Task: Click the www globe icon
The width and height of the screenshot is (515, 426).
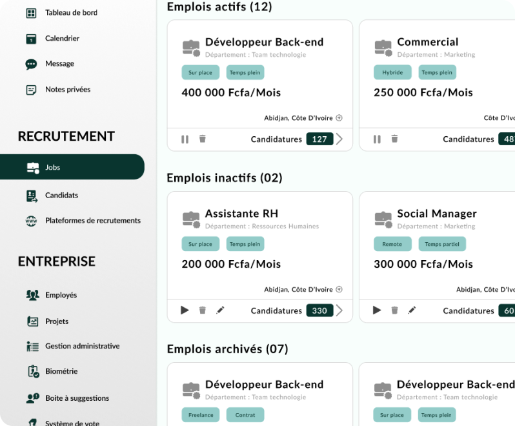Action: tap(31, 221)
